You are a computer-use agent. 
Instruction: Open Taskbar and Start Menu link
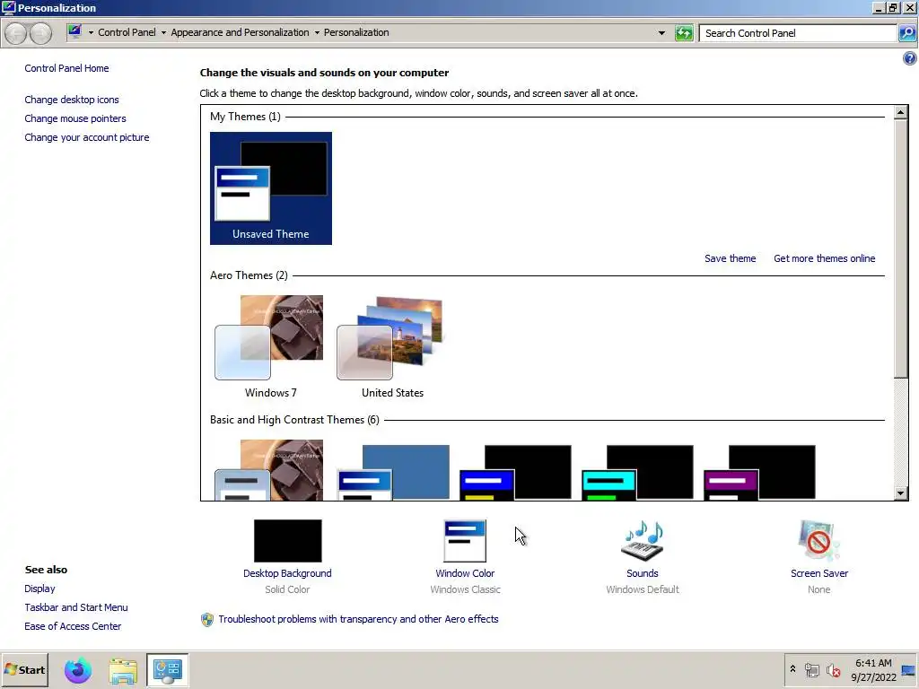click(76, 607)
